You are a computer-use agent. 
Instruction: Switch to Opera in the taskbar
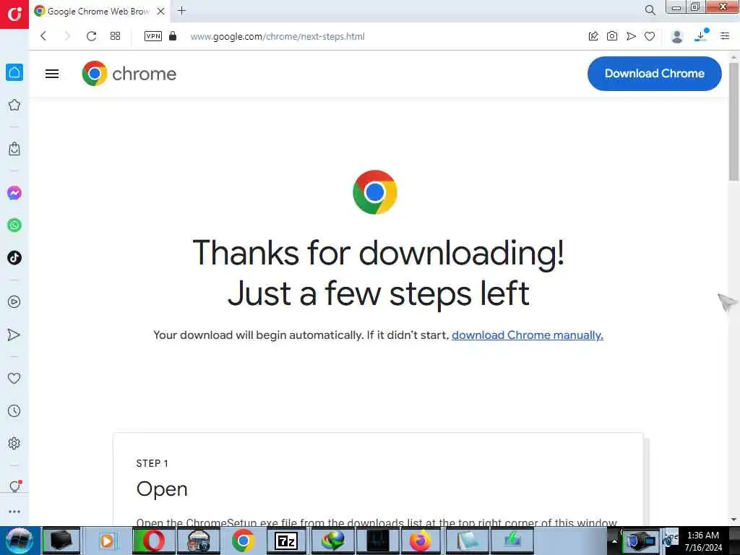click(x=153, y=541)
